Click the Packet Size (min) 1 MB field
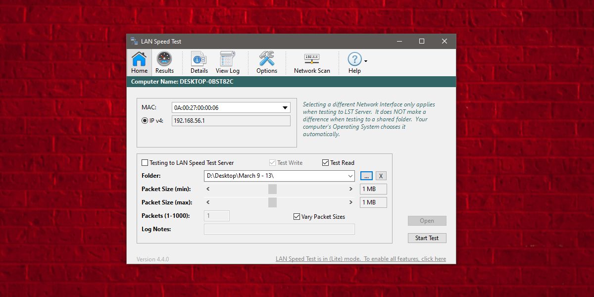 tap(373, 189)
